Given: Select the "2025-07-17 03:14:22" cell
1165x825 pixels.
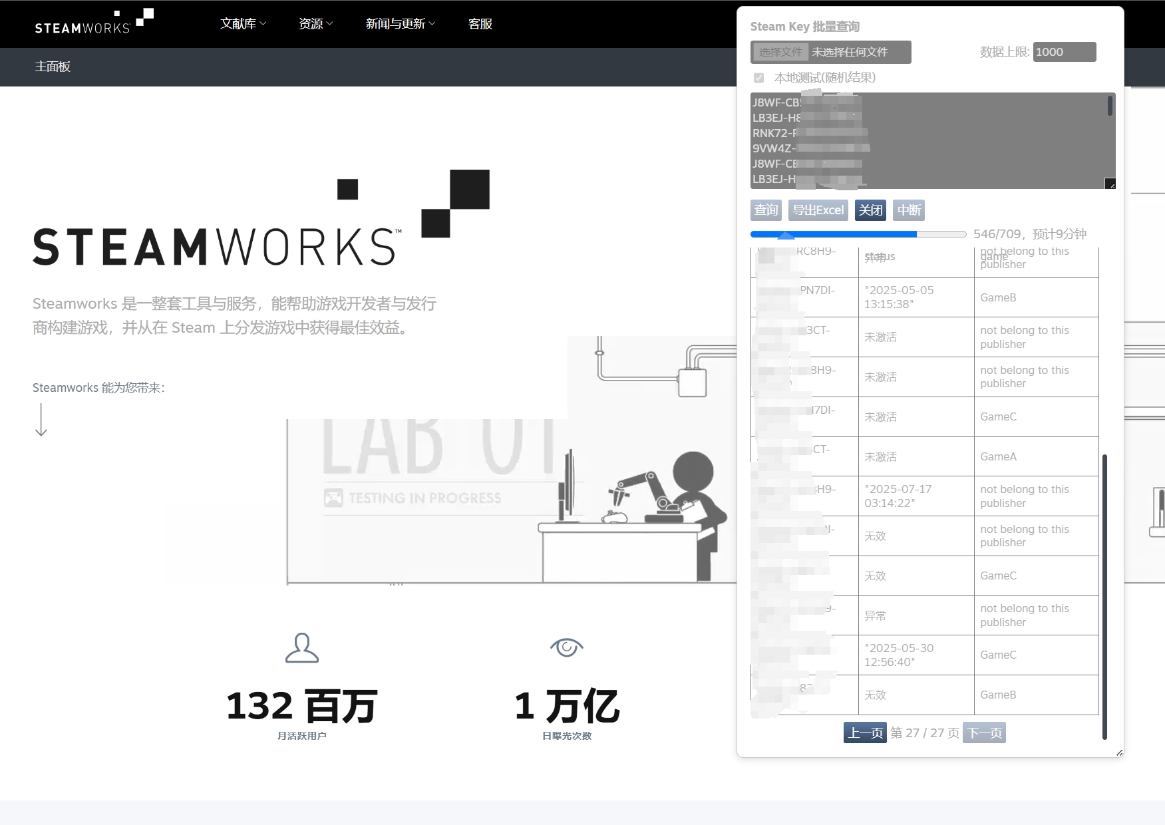Looking at the screenshot, I should click(x=916, y=496).
